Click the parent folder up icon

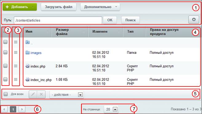[x=28, y=42]
